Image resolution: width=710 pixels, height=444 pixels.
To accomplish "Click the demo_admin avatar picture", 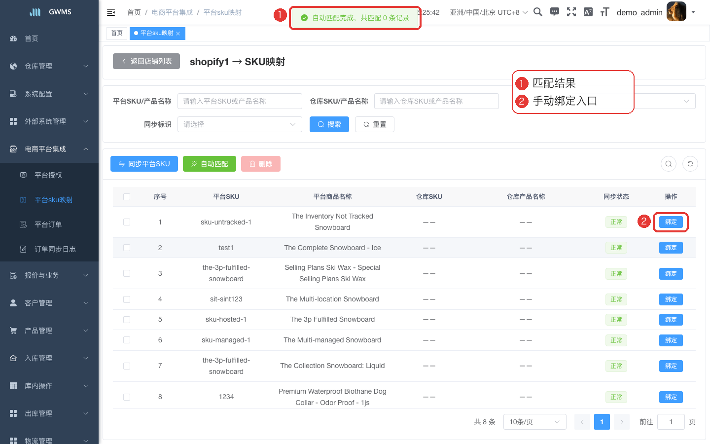I will click(x=676, y=11).
